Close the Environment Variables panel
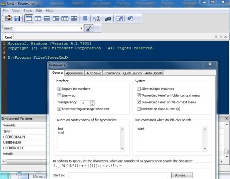 tap(227, 118)
